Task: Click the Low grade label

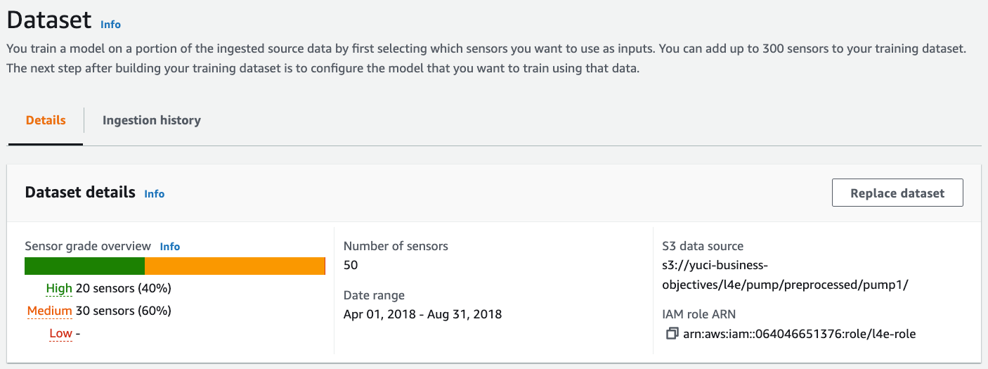Action: (60, 333)
